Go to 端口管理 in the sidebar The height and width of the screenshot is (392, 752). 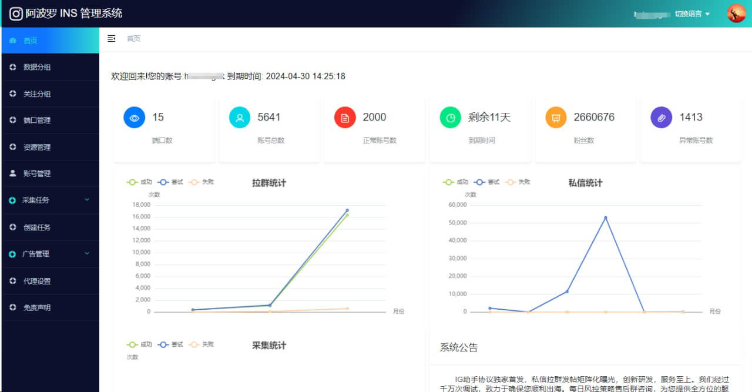point(37,120)
